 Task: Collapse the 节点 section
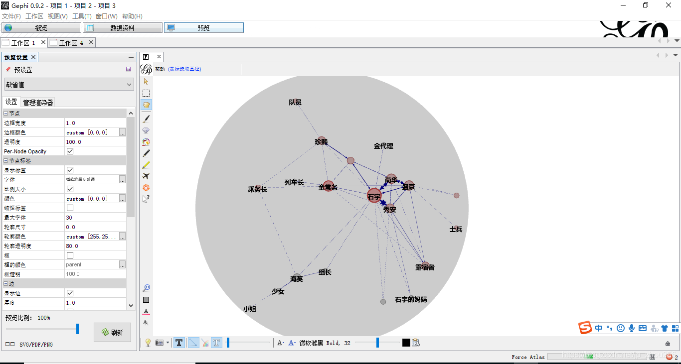click(6, 114)
